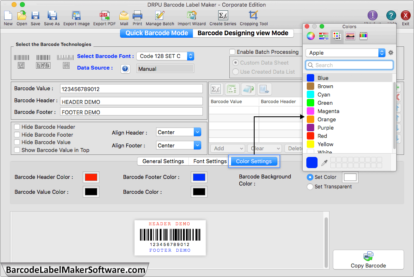Export the barcode with Export PDF icon
The height and width of the screenshot is (277, 414).
(105, 16)
